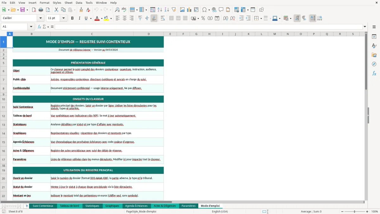Open the Underline style dropdown arrow
This screenshot has width=380, height=214.
click(x=91, y=18)
